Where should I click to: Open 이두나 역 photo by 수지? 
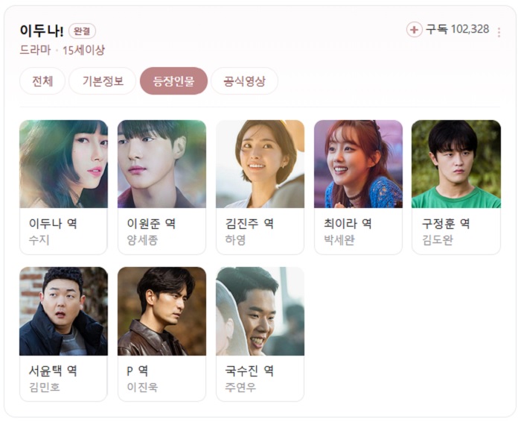click(63, 164)
